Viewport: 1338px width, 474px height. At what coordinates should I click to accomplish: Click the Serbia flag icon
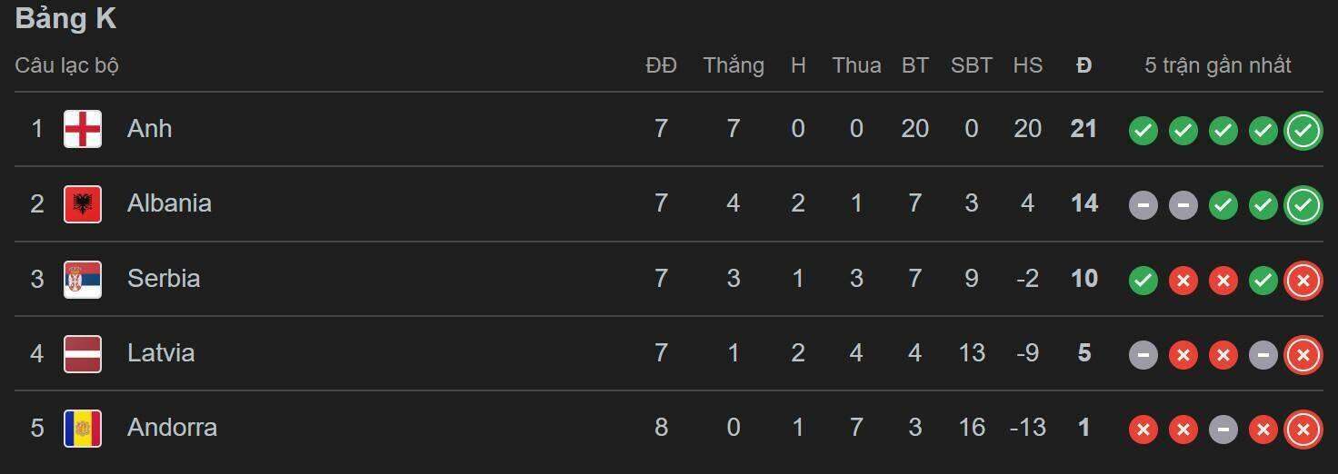click(83, 279)
